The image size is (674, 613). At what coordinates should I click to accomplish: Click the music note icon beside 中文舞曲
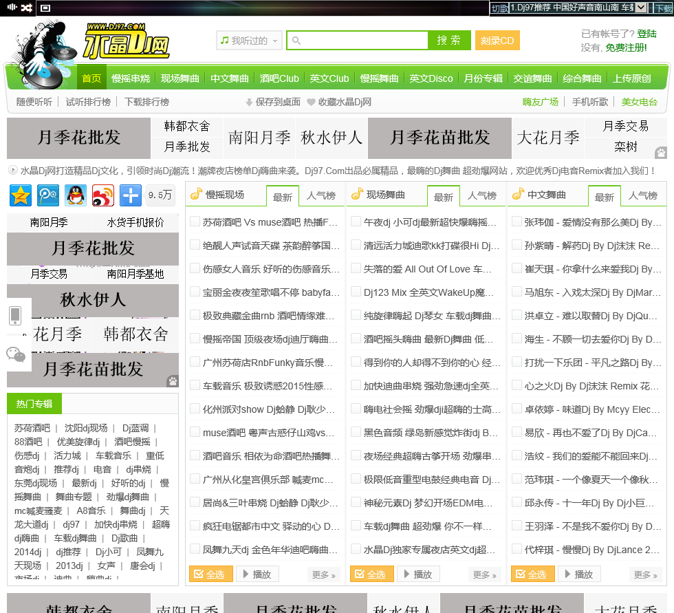pyautogui.click(x=519, y=194)
